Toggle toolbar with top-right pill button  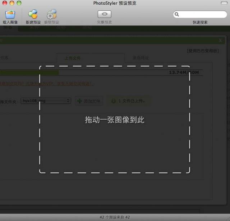tap(223, 3)
